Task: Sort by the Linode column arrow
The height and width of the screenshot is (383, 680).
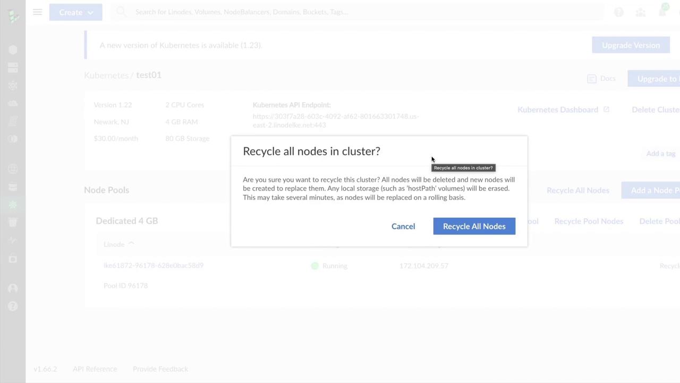Action: [131, 244]
